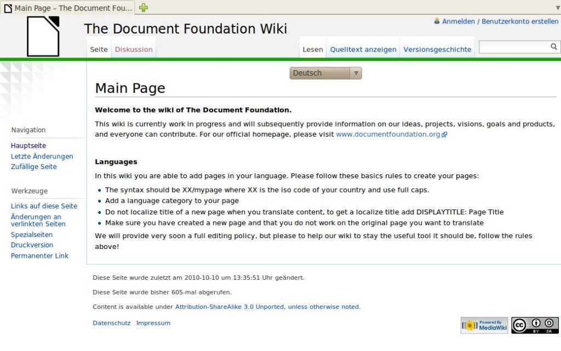The image size is (561, 351).
Task: Switch to the Diskussion tab
Action: [x=134, y=49]
